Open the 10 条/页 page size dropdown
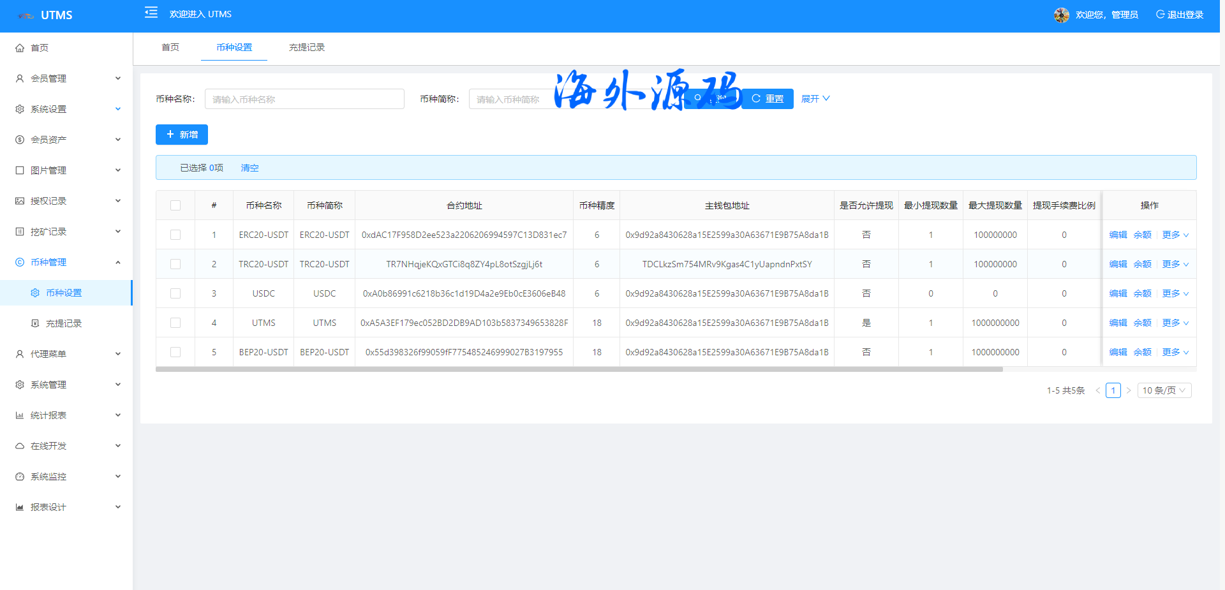Viewport: 1225px width, 590px height. pyautogui.click(x=1164, y=390)
